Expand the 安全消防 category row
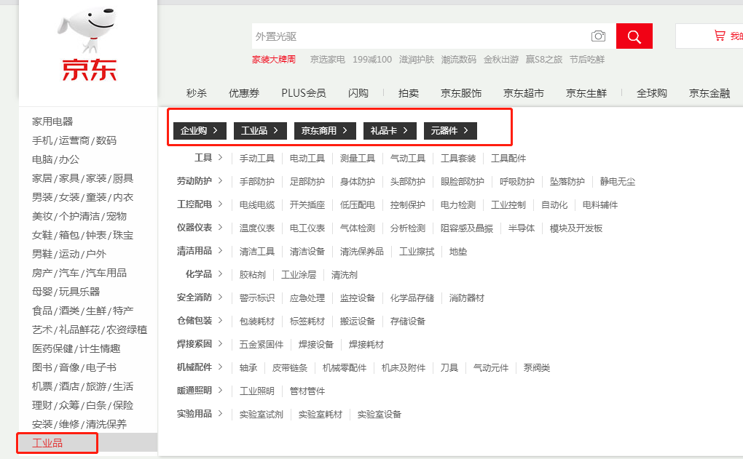743x459 pixels. (200, 298)
